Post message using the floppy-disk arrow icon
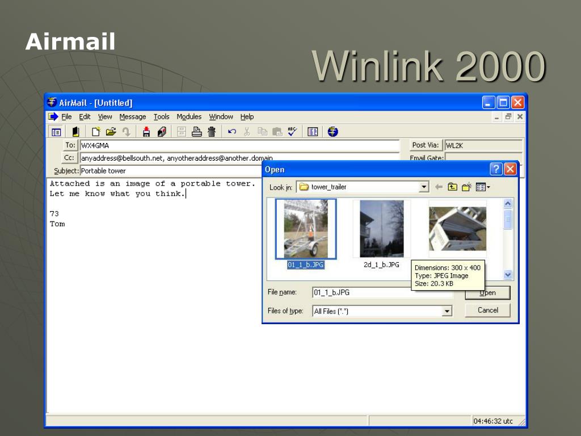Image resolution: width=581 pixels, height=436 pixels. [x=146, y=132]
